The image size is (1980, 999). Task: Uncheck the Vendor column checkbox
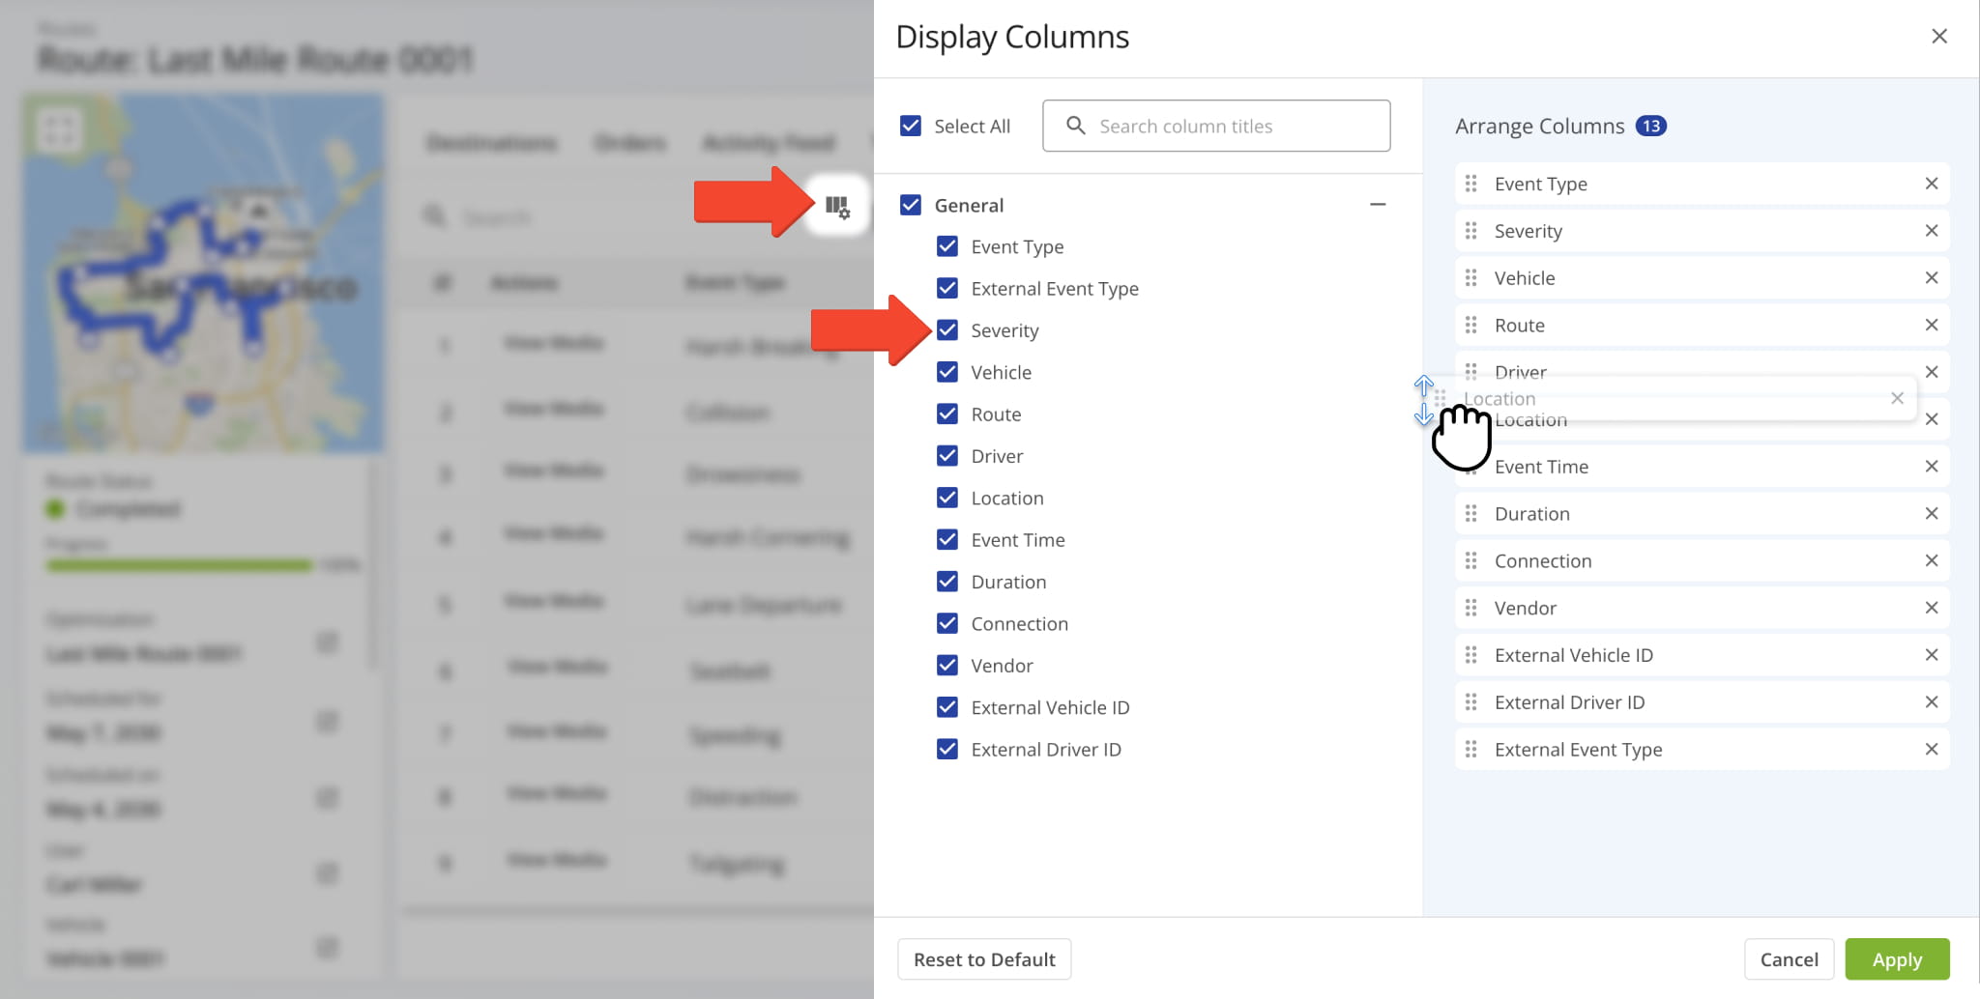click(947, 665)
